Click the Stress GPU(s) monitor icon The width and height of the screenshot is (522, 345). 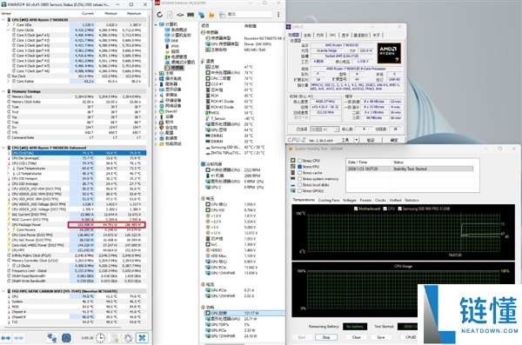click(x=293, y=190)
